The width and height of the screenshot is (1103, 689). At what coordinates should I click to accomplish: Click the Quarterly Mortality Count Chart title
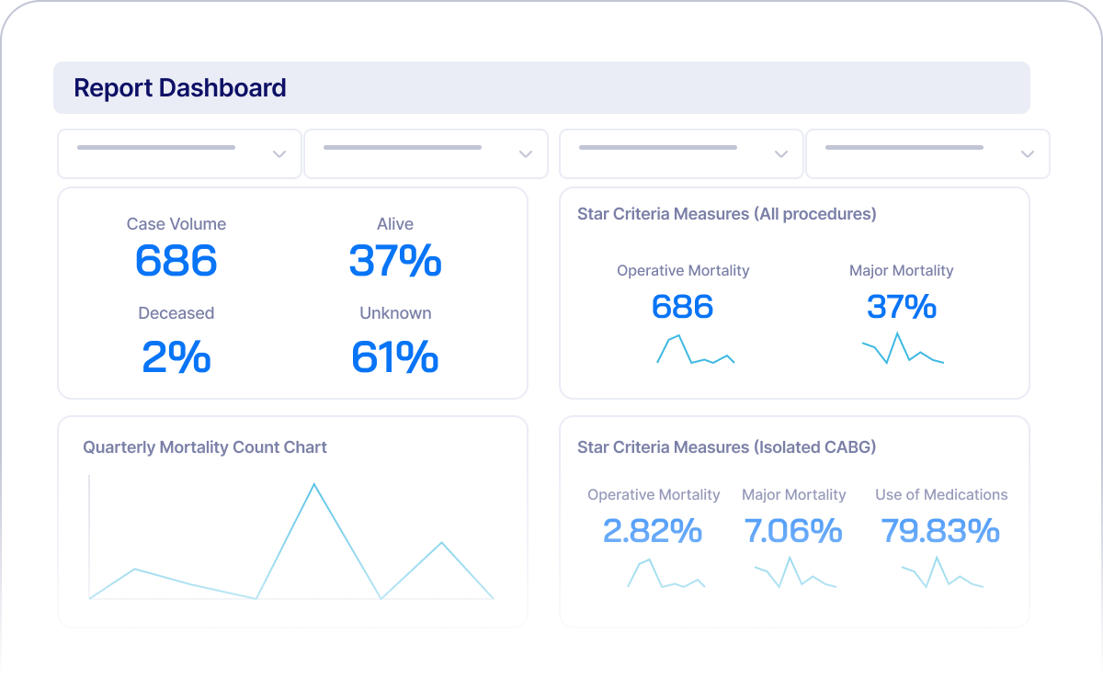click(x=204, y=447)
